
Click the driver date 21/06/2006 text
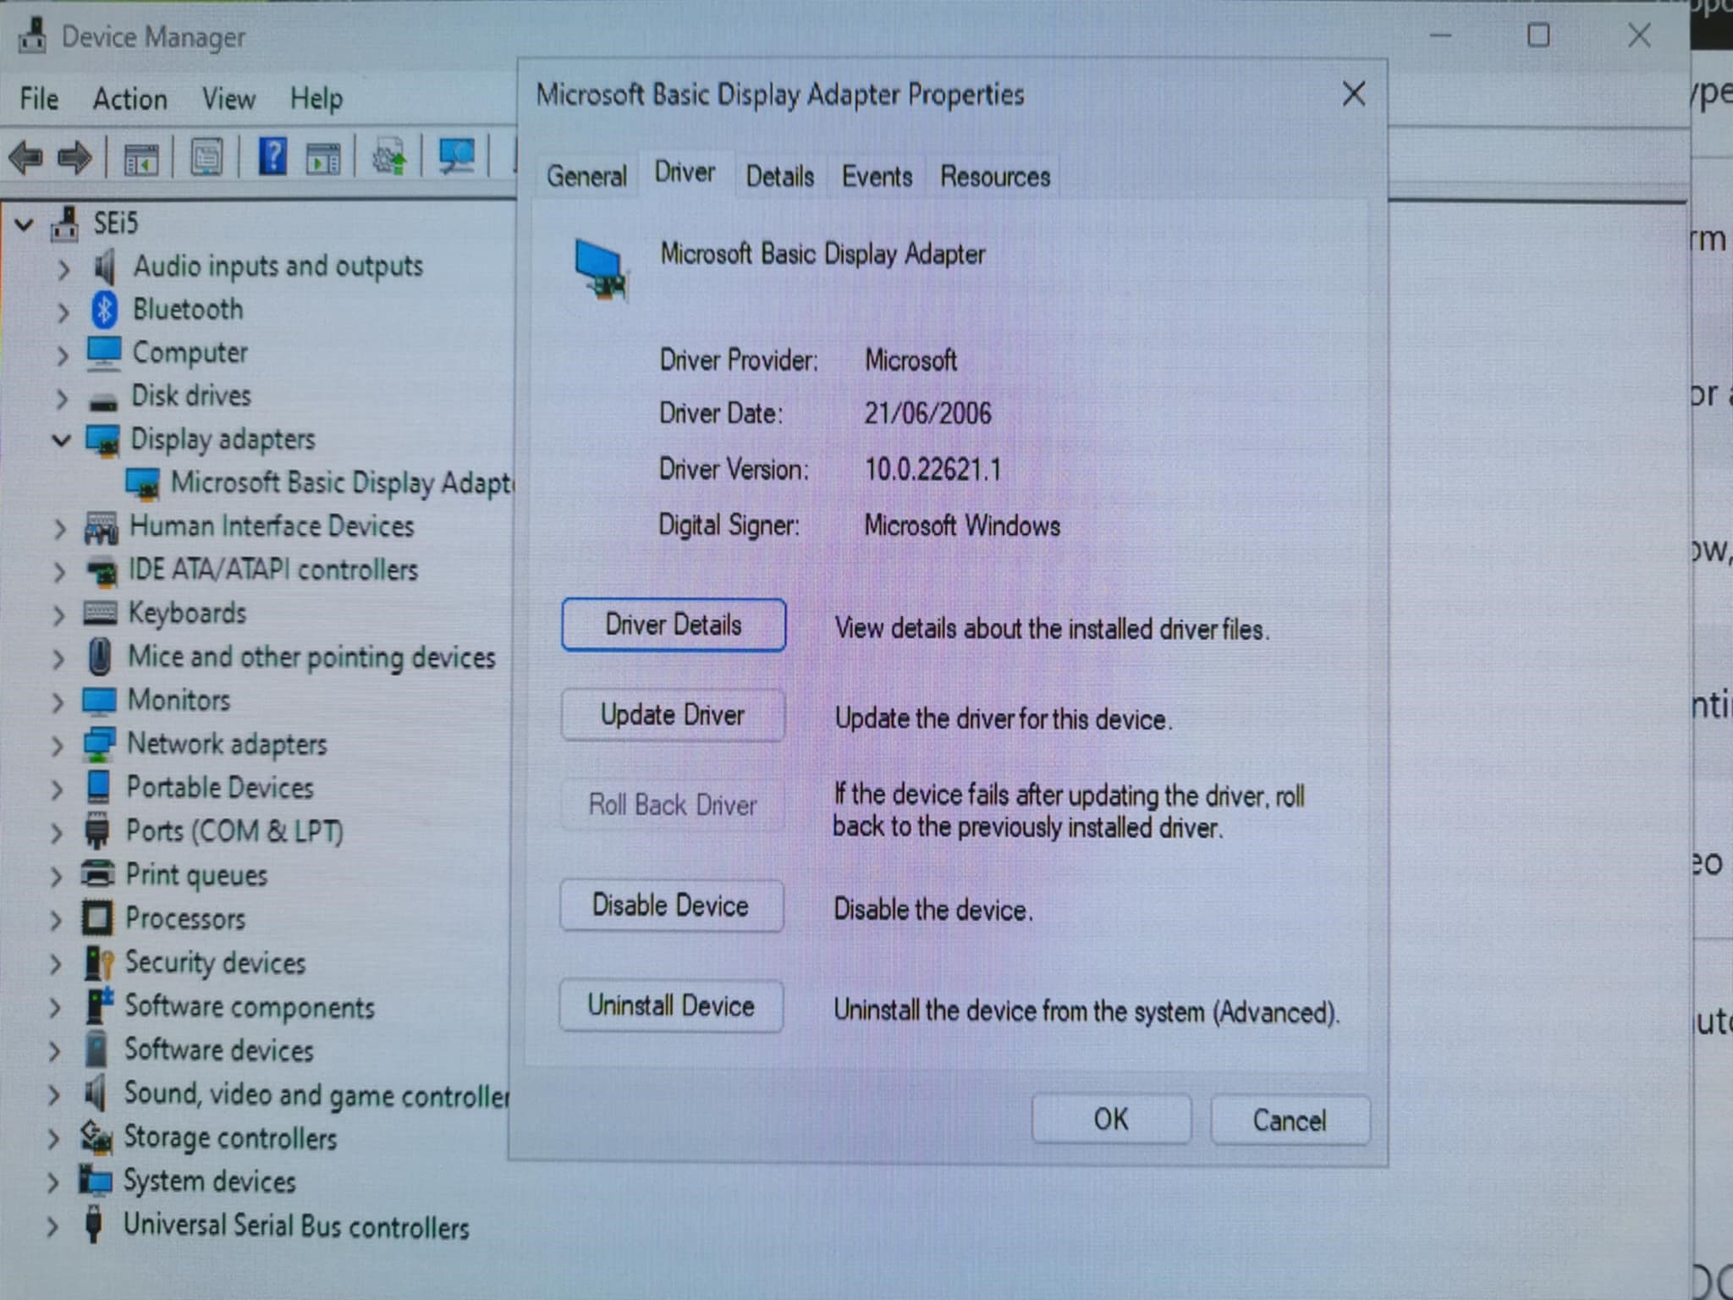point(927,413)
